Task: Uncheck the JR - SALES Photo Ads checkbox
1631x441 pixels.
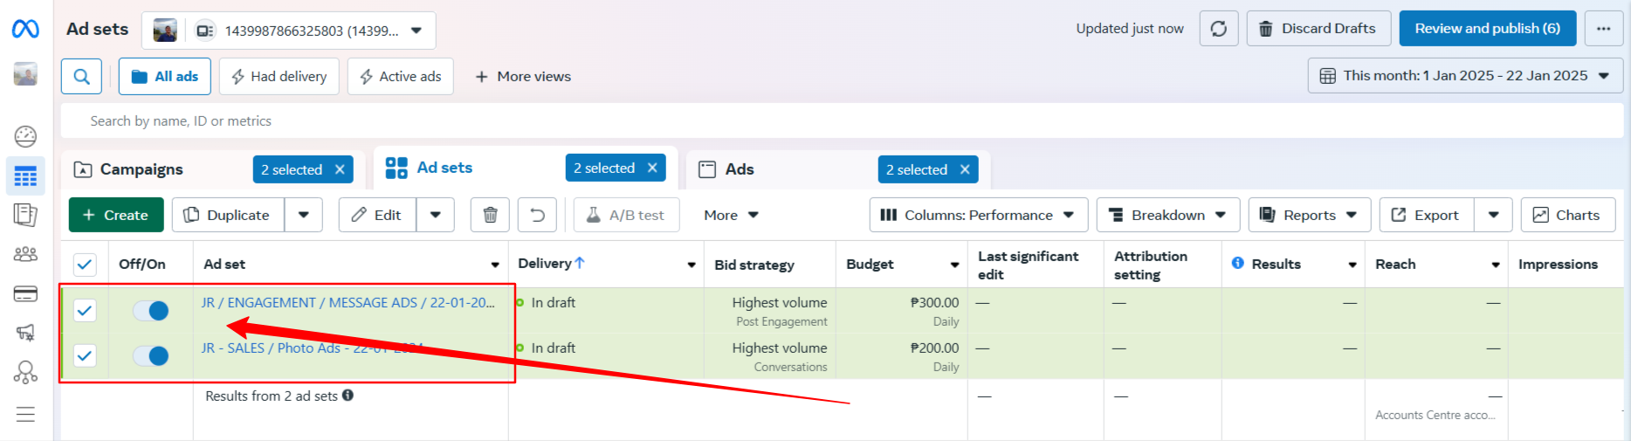Action: (x=85, y=355)
